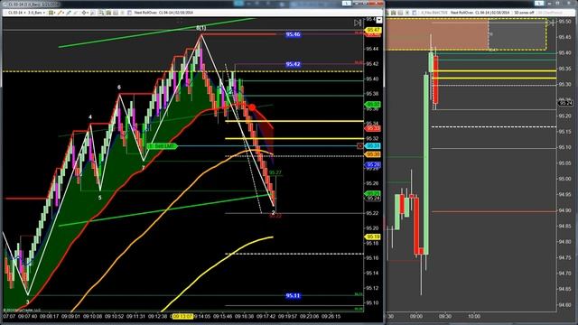The height and width of the screenshot is (325, 578).
Task: Click the highlighted 09:13:07 time label
Action: [182, 317]
